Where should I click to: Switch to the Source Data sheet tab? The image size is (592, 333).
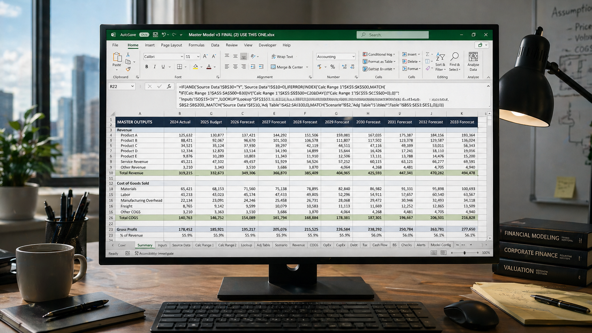pos(181,245)
